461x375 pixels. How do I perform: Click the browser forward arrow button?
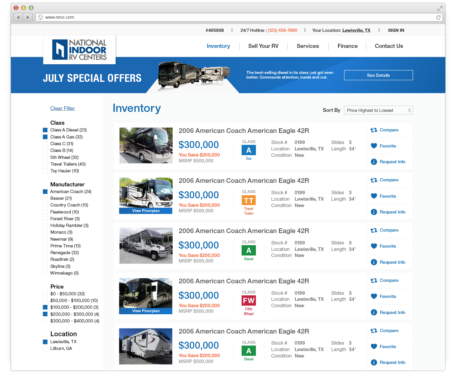tap(28, 17)
